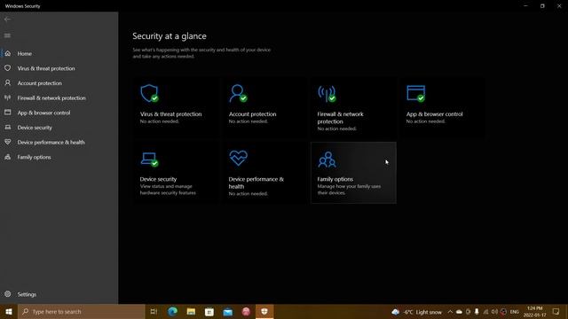This screenshot has width=568, height=319.
Task: Toggle the hamburger navigation menu
Action: [7, 35]
